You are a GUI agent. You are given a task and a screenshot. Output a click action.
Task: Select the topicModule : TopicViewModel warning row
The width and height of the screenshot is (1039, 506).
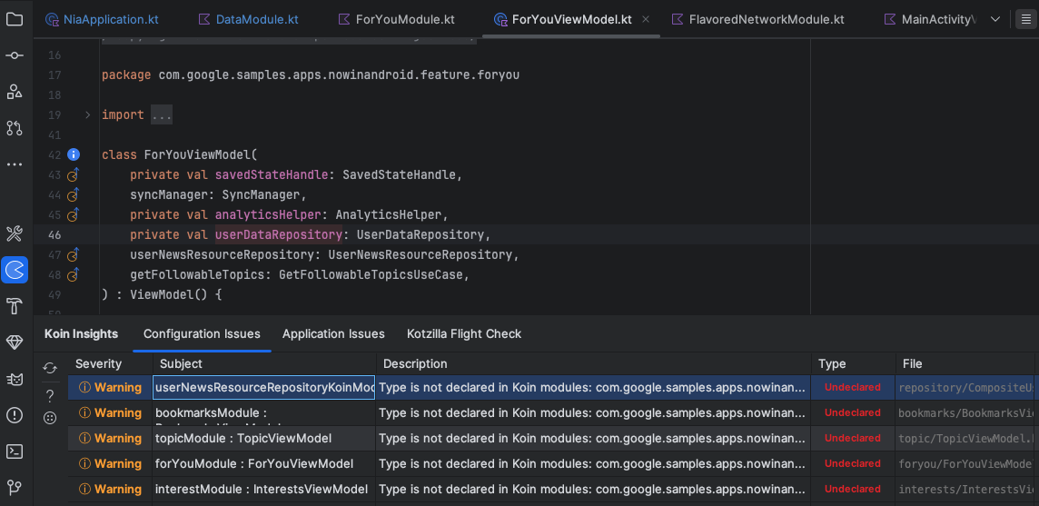click(243, 438)
